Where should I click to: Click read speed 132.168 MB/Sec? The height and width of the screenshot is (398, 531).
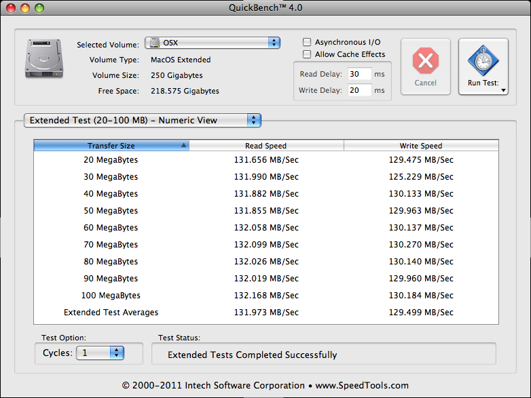266,295
